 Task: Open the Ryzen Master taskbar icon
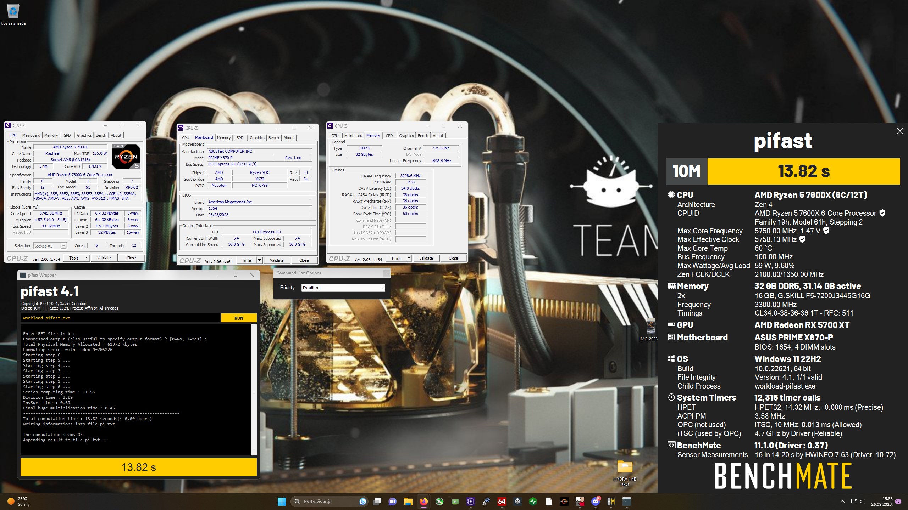(x=564, y=501)
